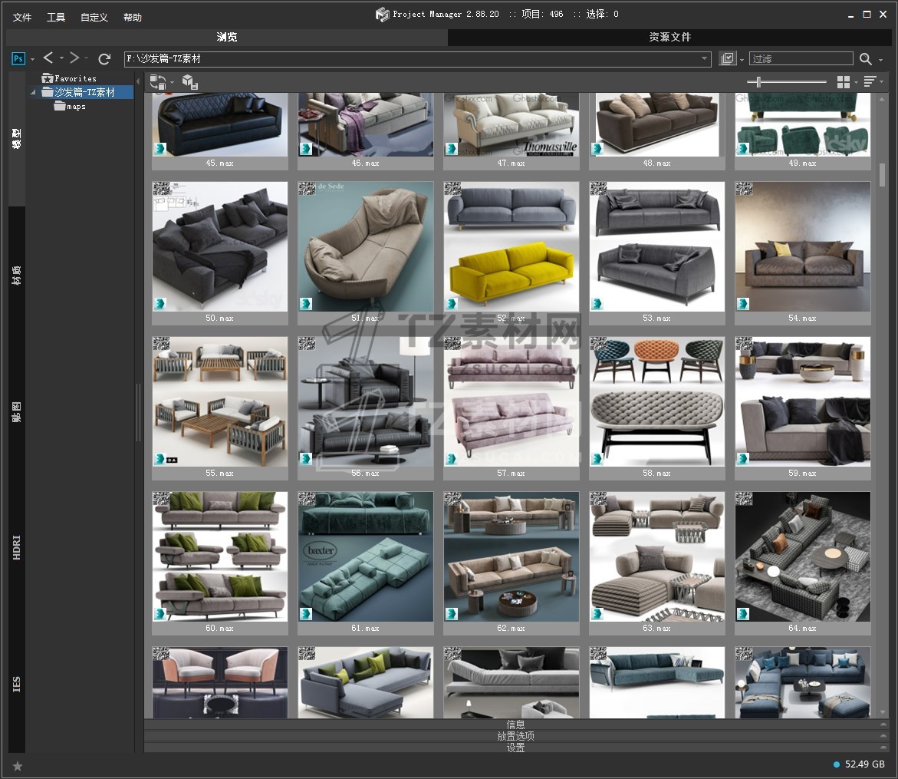This screenshot has height=779, width=898.
Task: Go back with the left arrow
Action: (x=48, y=58)
